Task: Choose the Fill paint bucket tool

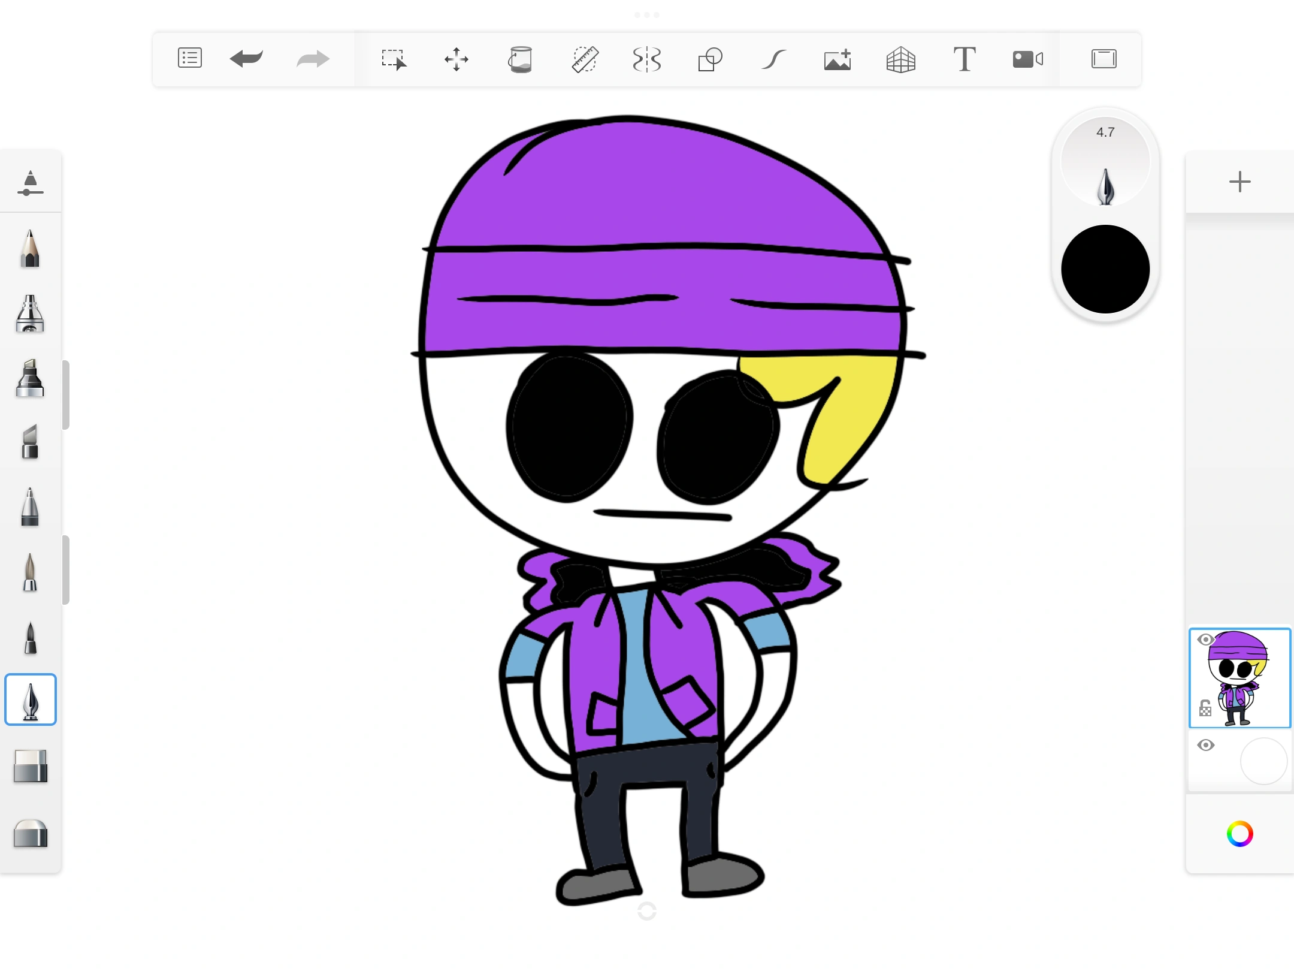Action: 520,59
